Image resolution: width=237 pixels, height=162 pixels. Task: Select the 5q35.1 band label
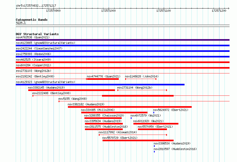pos(21,23)
